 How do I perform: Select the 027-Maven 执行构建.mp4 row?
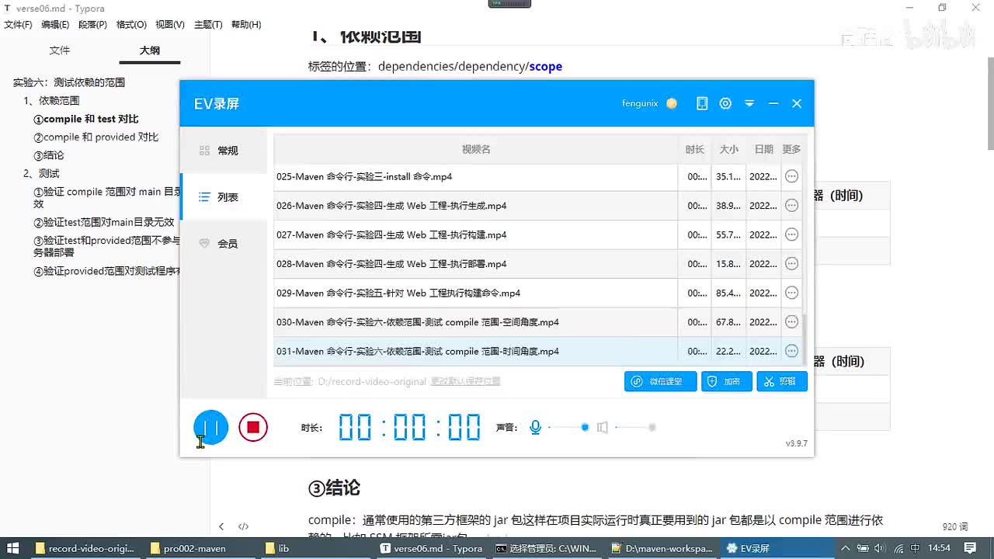pos(538,234)
